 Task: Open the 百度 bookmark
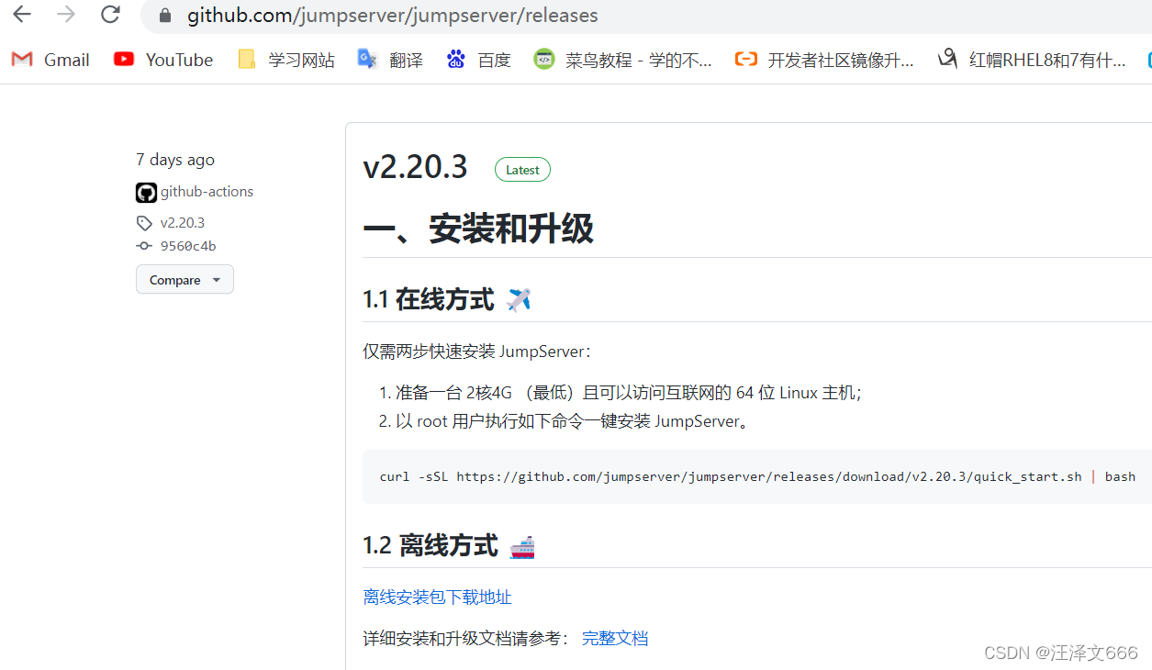(x=478, y=60)
